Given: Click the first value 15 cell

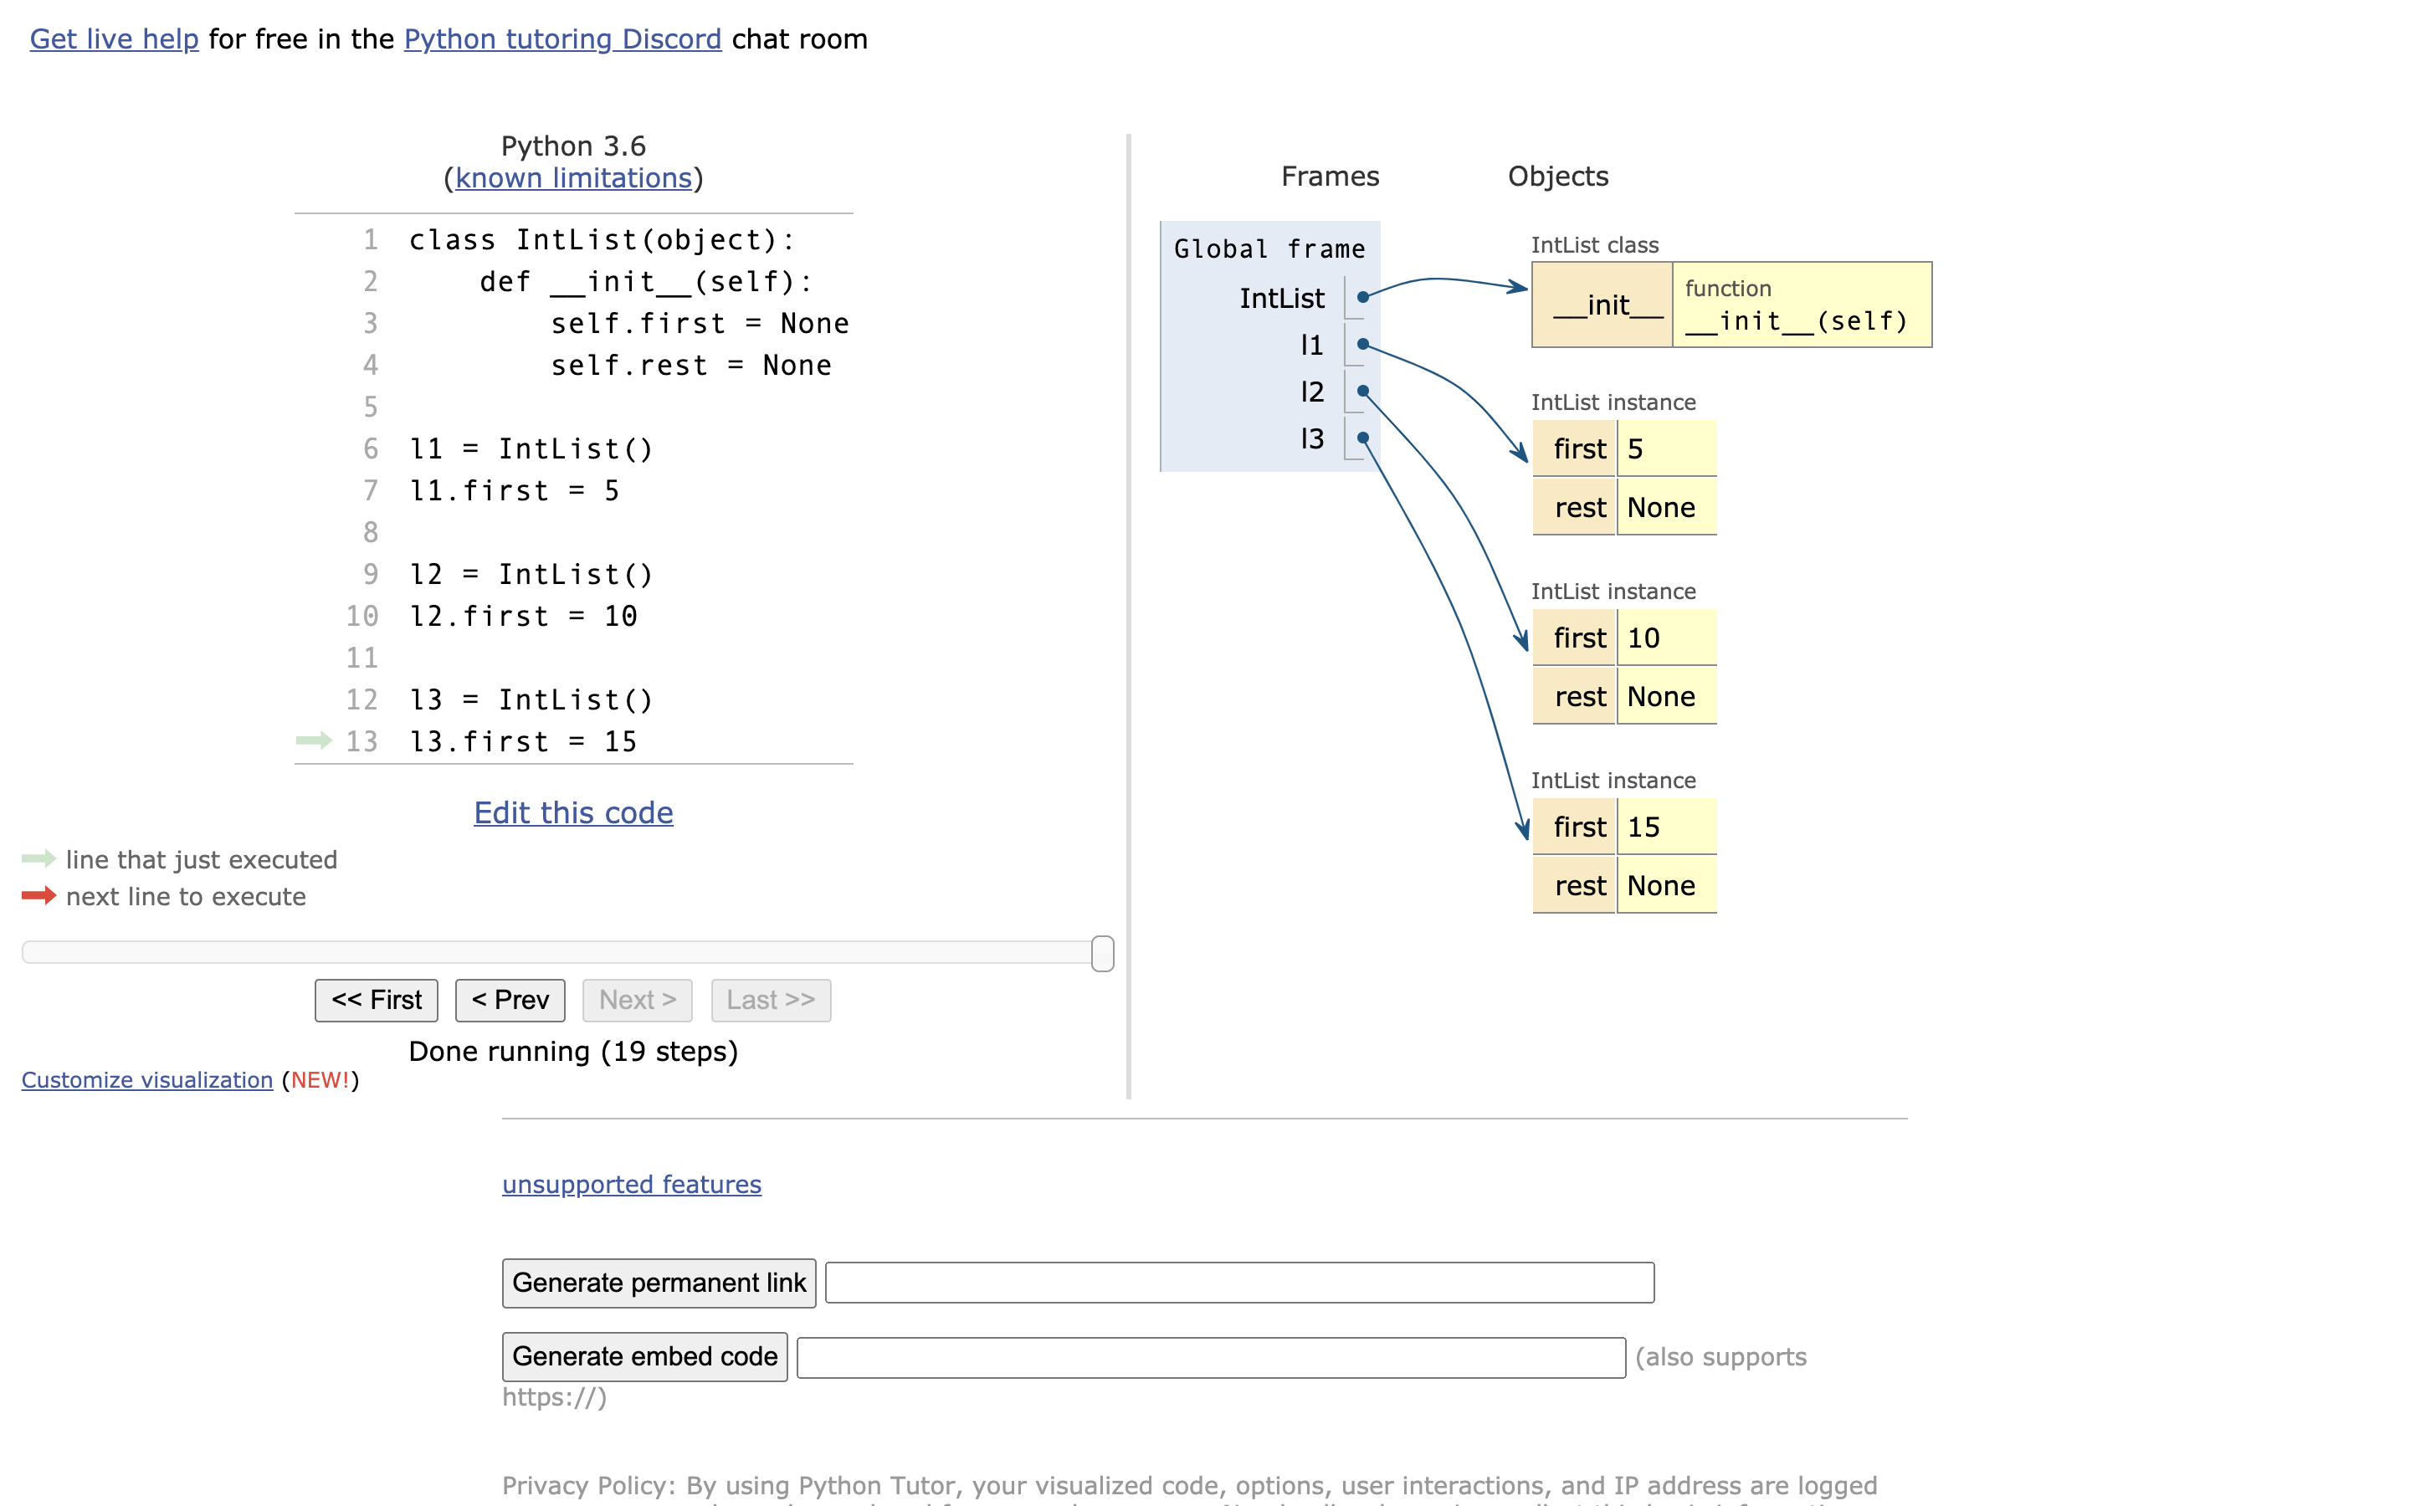Looking at the screenshot, I should (x=1666, y=827).
